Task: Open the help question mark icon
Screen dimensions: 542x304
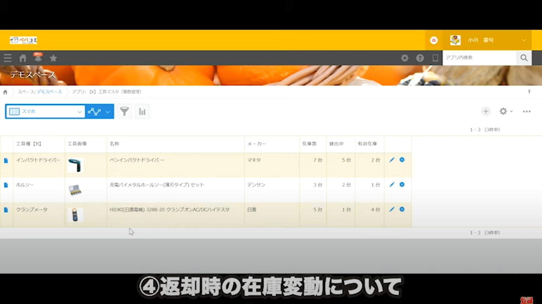Action: tap(420, 58)
